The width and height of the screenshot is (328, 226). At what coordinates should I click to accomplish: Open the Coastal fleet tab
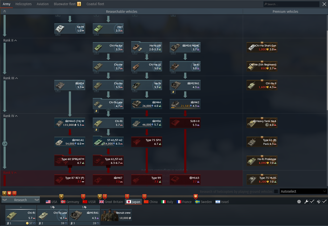pos(95,4)
